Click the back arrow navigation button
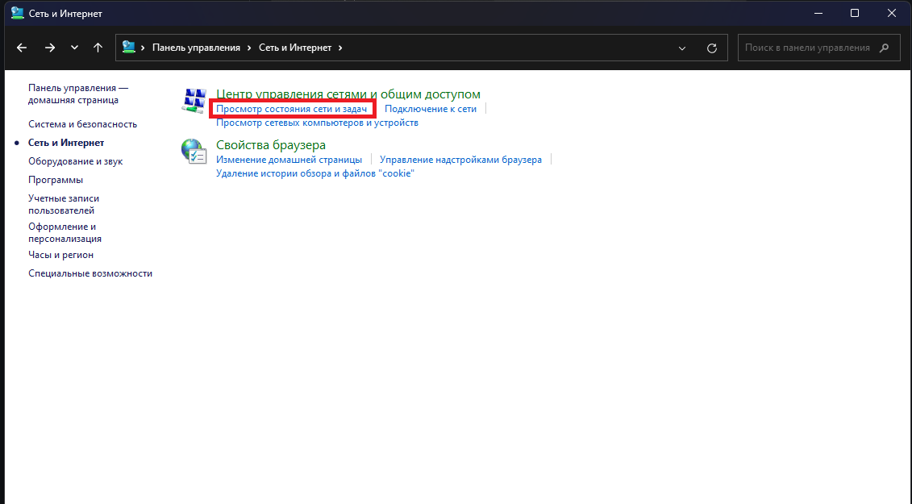The image size is (912, 504). 22,48
